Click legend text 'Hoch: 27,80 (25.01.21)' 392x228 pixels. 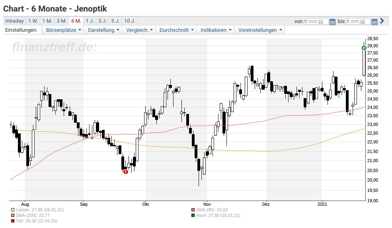(x=218, y=216)
